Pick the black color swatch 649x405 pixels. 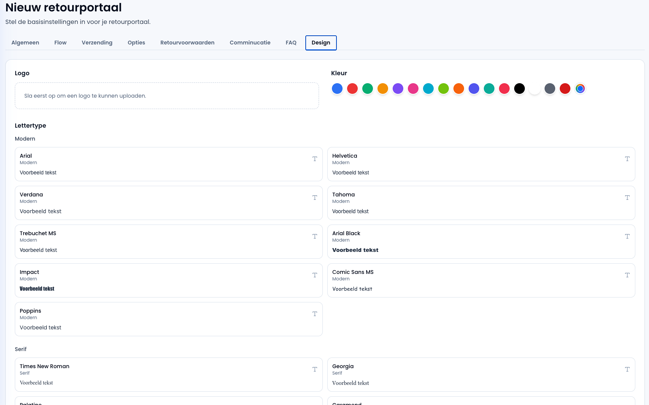(x=520, y=89)
